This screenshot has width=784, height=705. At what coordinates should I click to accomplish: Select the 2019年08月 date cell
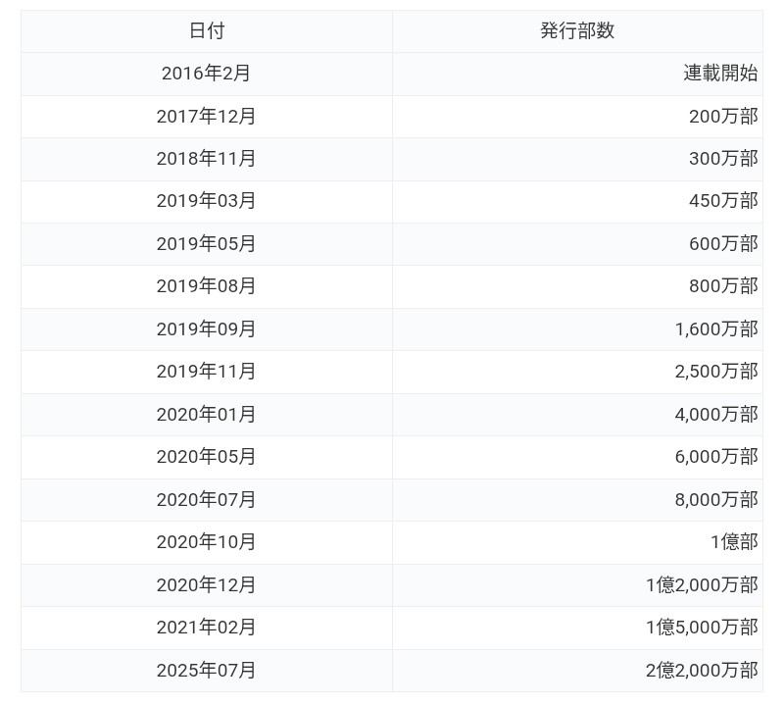[x=206, y=286]
